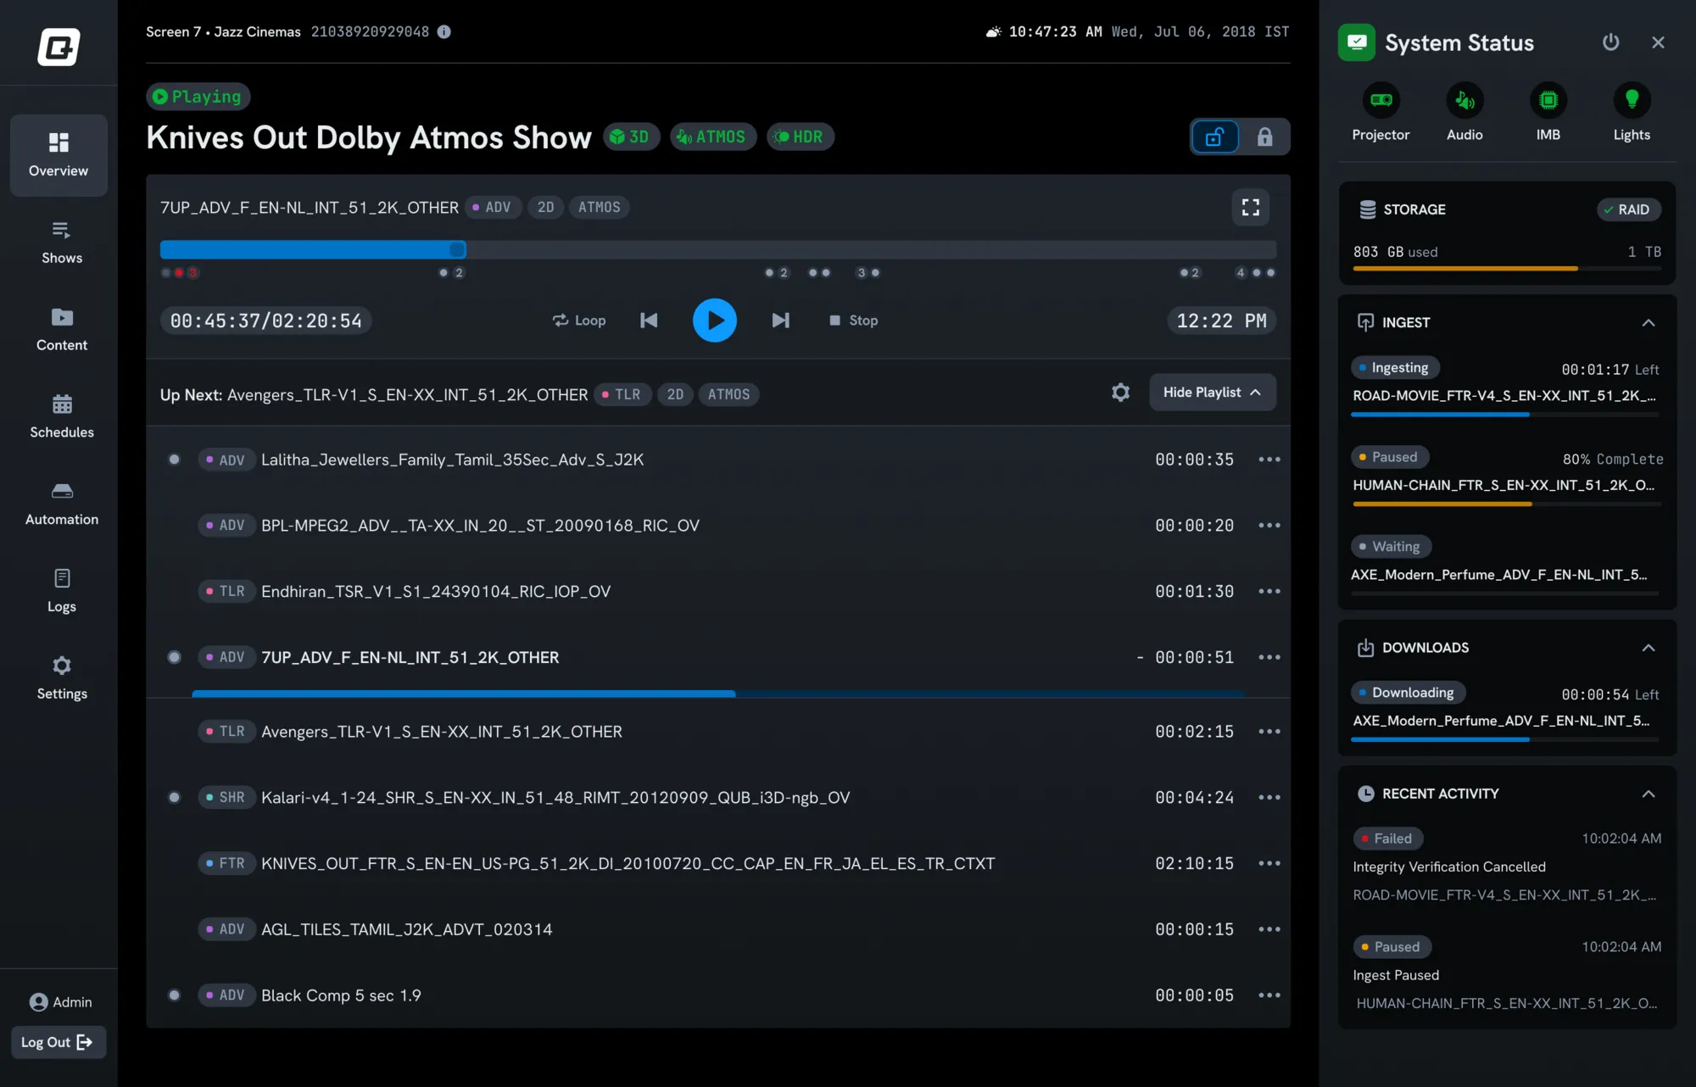
Task: Open the Lights status icon
Action: coord(1632,101)
